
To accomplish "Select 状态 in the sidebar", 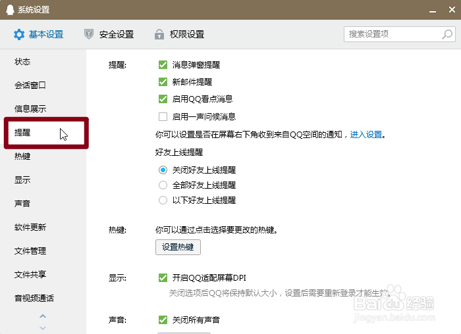I will pyautogui.click(x=22, y=62).
